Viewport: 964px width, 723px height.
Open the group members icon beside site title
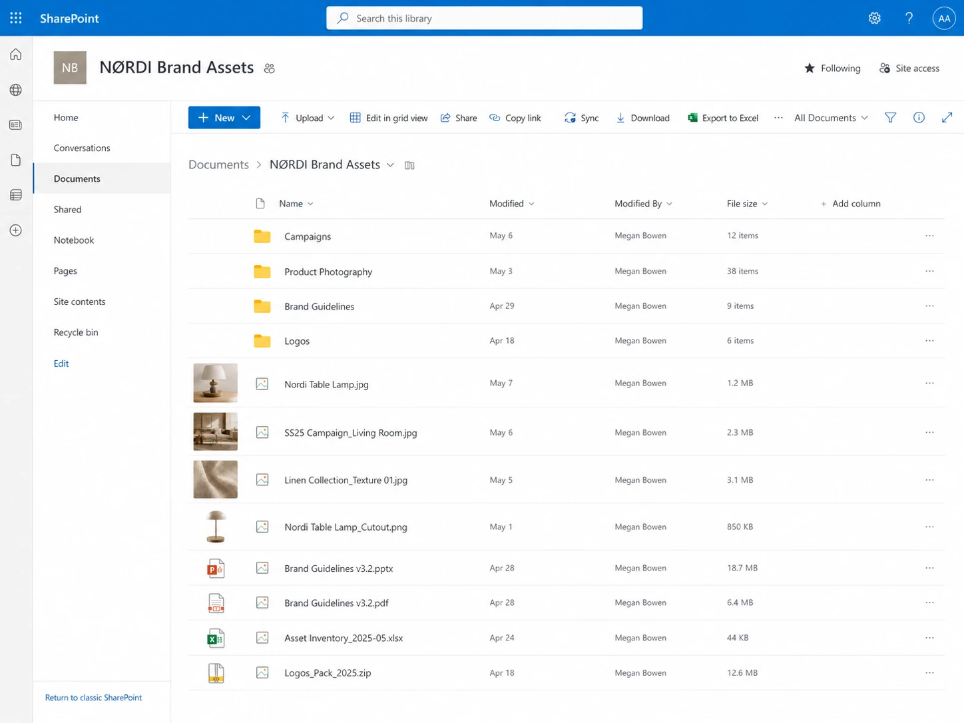coord(270,68)
